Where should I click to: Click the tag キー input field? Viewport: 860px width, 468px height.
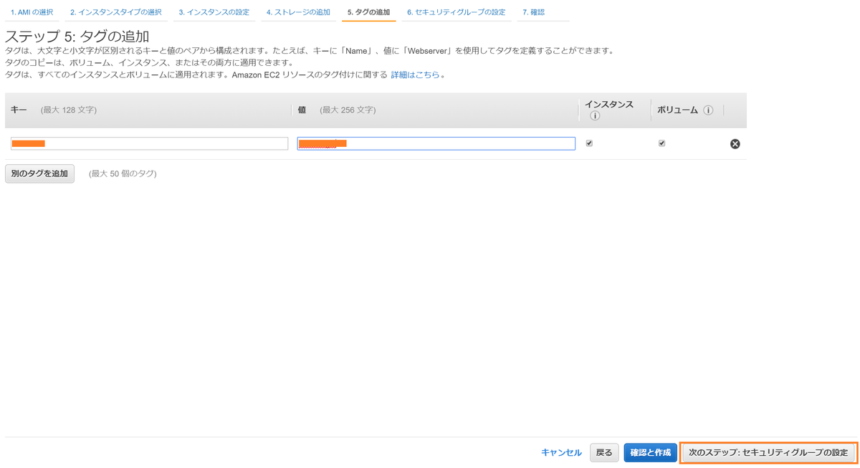[x=149, y=143]
